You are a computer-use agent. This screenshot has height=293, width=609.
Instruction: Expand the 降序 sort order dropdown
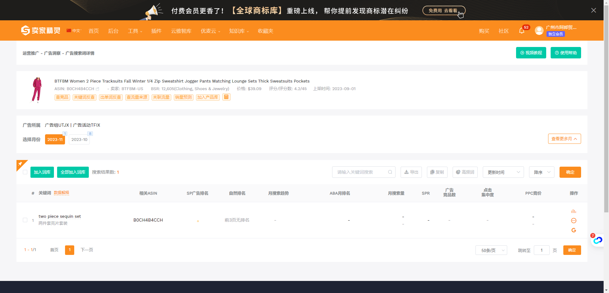pyautogui.click(x=541, y=172)
